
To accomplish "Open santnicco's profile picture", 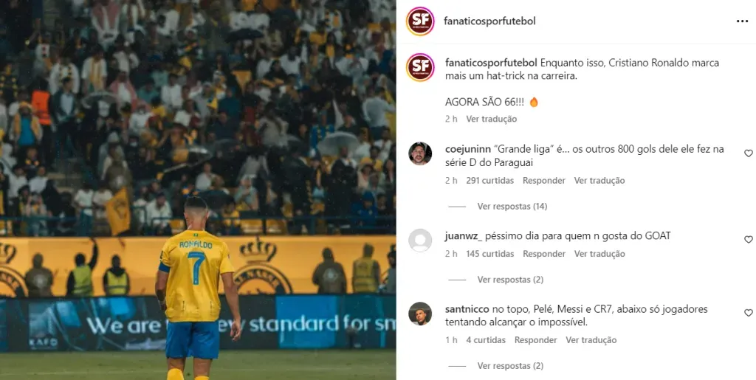I will pyautogui.click(x=420, y=314).
